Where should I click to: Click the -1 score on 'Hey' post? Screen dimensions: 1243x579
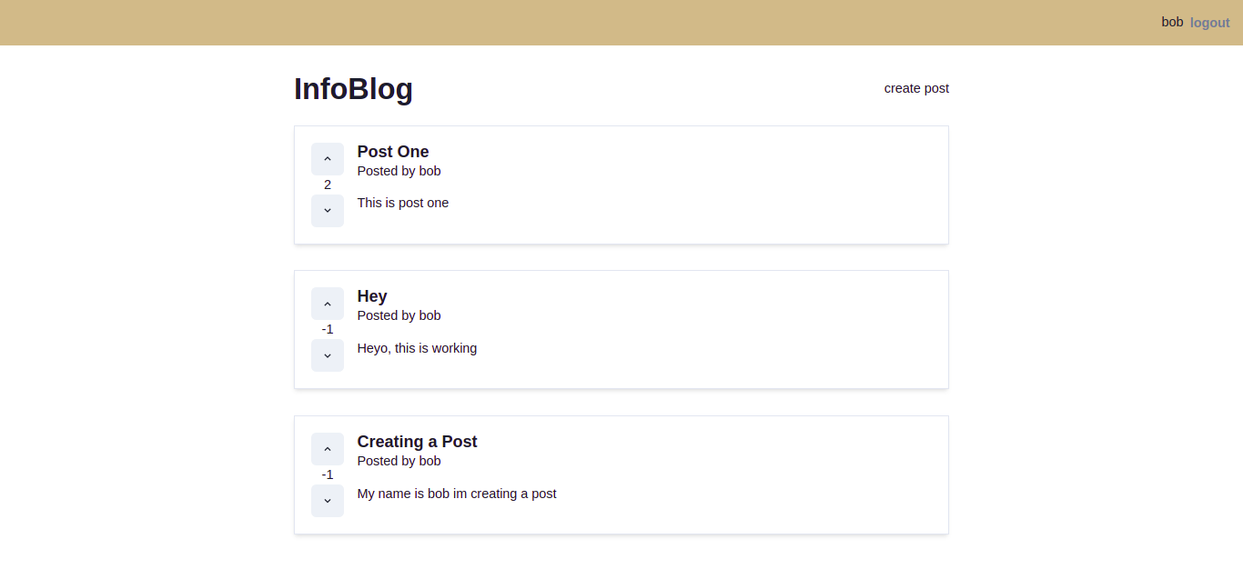tap(328, 329)
